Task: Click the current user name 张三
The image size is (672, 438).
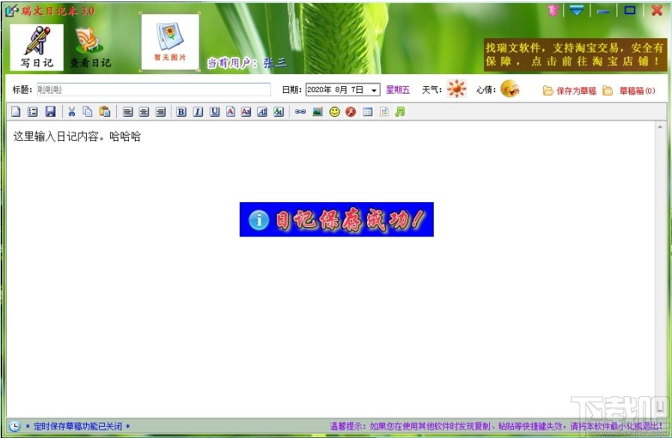Action: [275, 63]
